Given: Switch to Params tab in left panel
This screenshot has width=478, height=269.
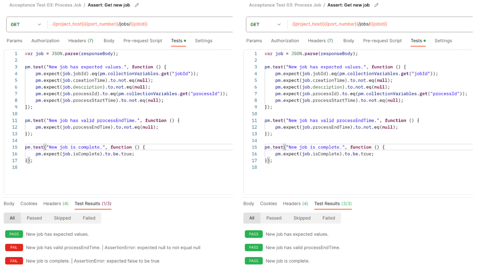Looking at the screenshot, I should [x=15, y=41].
